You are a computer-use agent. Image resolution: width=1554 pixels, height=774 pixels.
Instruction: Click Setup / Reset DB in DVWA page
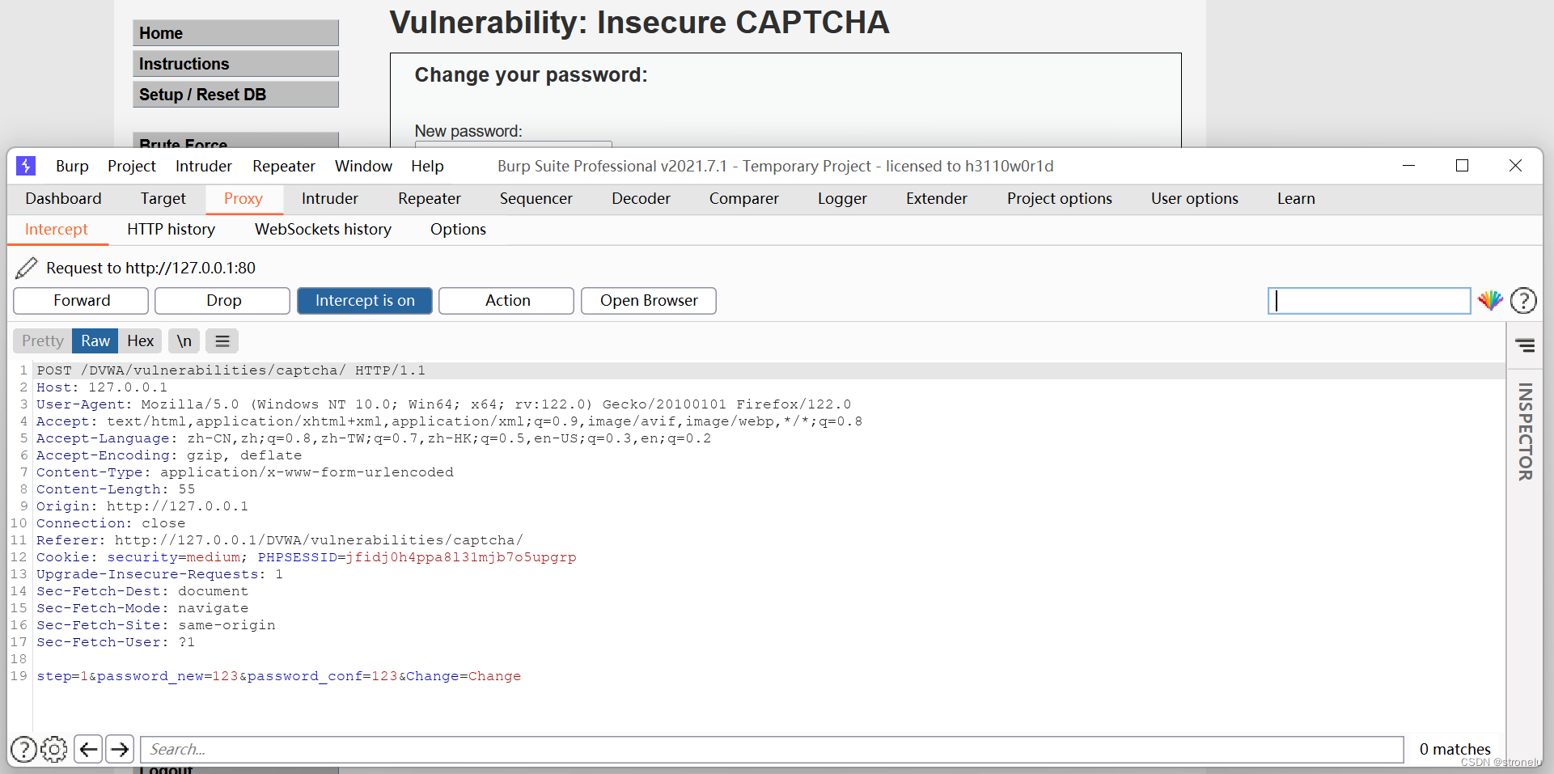(x=235, y=95)
